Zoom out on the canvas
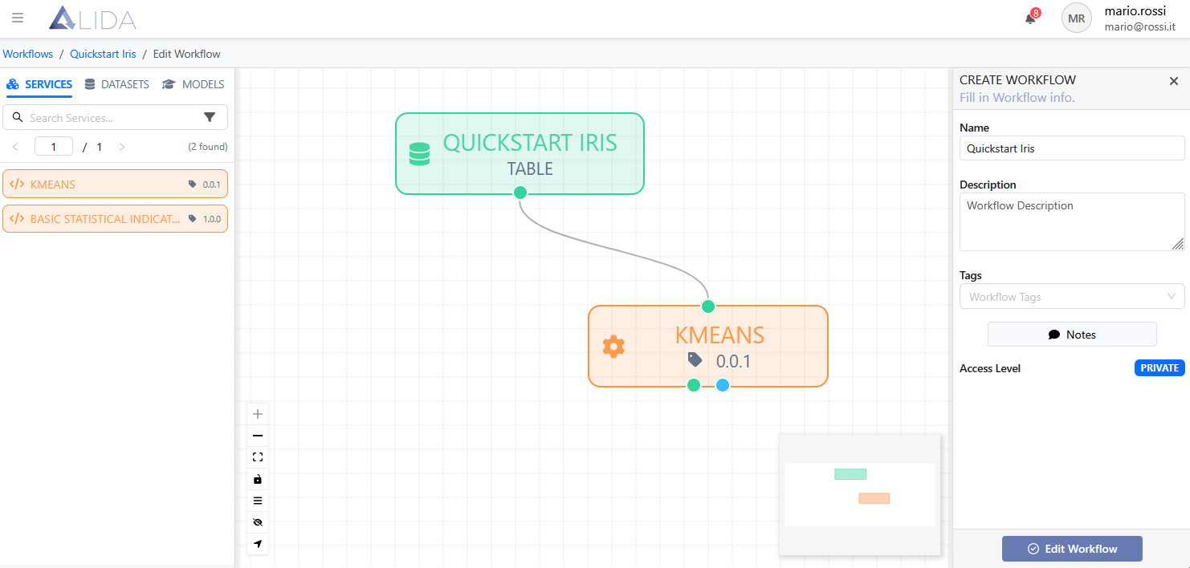This screenshot has height=568, width=1190. (258, 436)
